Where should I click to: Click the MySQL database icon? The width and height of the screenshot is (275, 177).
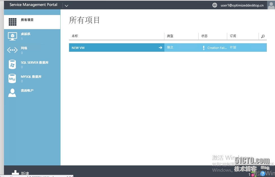[12, 79]
